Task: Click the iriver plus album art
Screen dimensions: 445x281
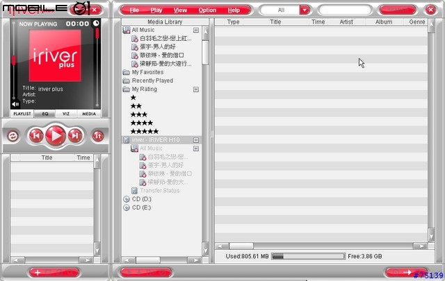Action: pos(55,56)
